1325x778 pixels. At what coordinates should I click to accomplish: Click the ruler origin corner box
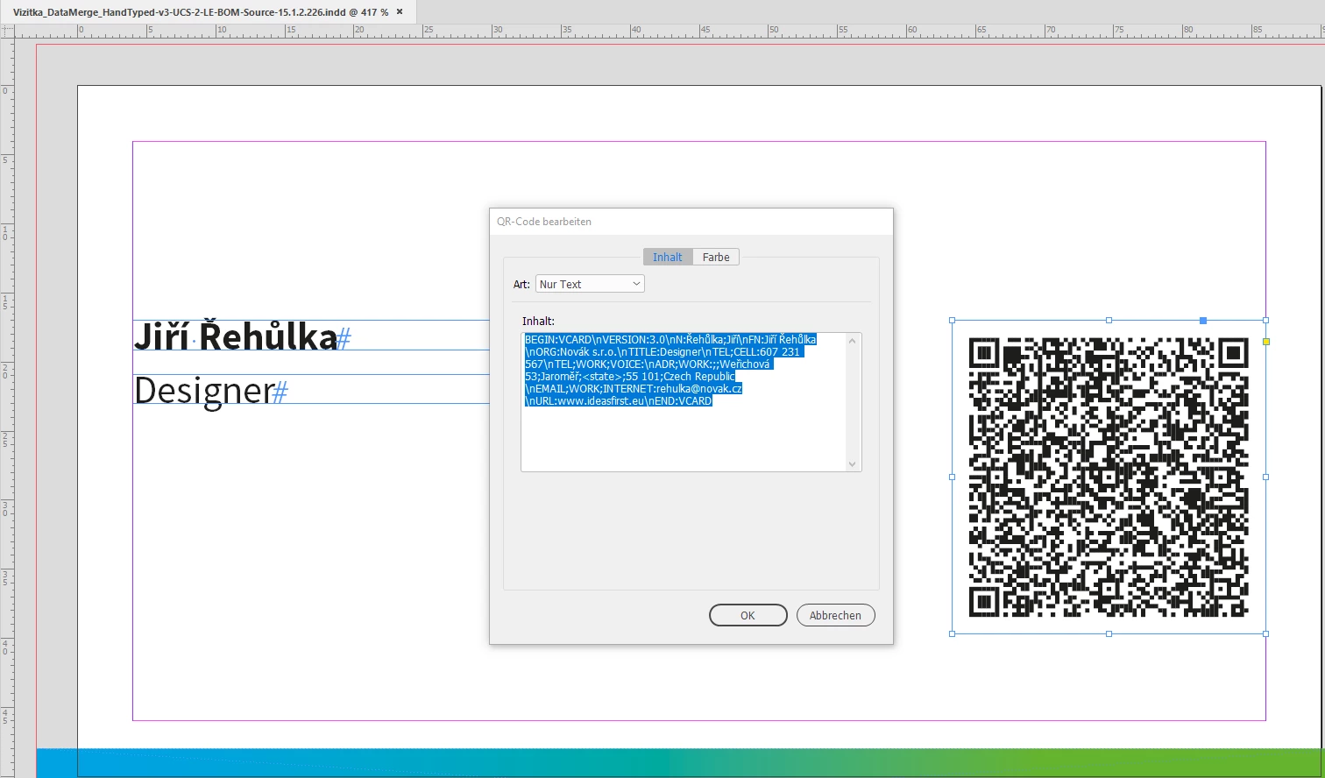[x=8, y=32]
